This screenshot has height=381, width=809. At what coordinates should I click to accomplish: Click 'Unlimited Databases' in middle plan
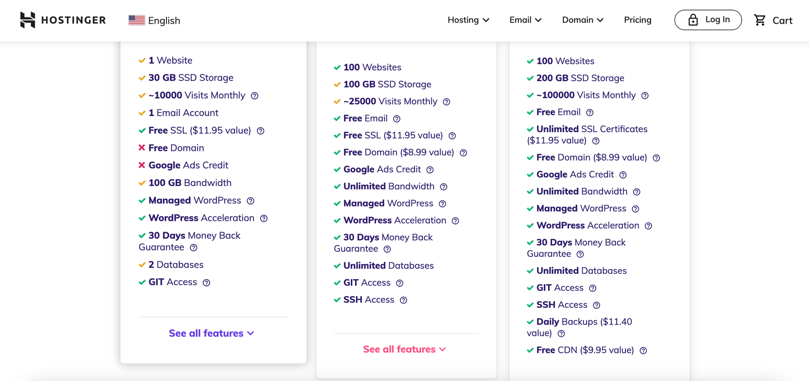[x=388, y=266]
